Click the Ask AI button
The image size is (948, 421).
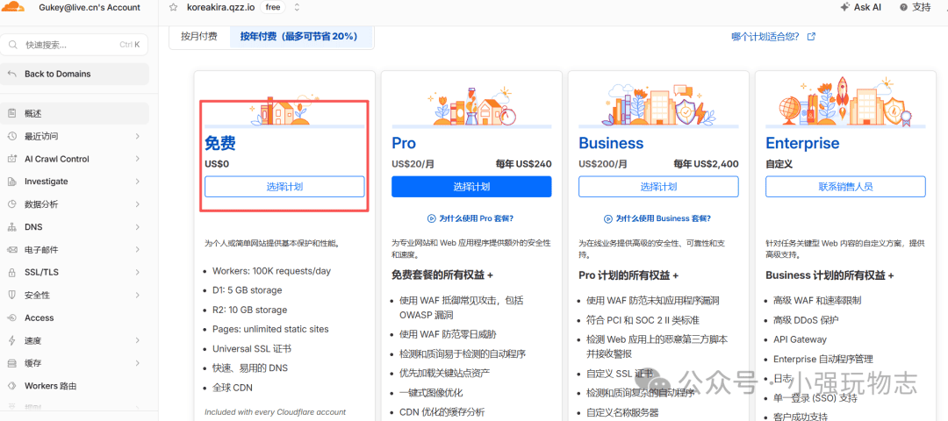pyautogui.click(x=860, y=7)
